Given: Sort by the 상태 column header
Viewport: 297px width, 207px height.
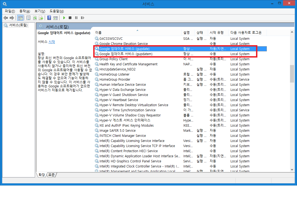Looking at the screenshot, I should point(201,33).
